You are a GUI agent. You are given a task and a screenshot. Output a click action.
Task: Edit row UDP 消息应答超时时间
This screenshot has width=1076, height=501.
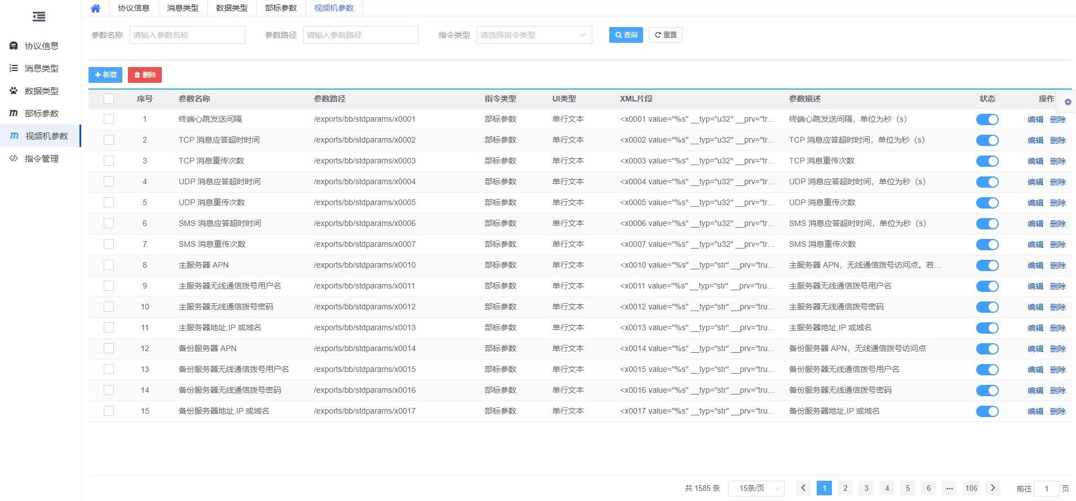point(1035,182)
